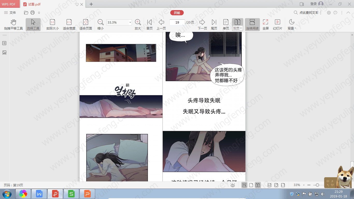Open the Windows Start button
Viewport: 354px width, 199px height.
(6, 194)
